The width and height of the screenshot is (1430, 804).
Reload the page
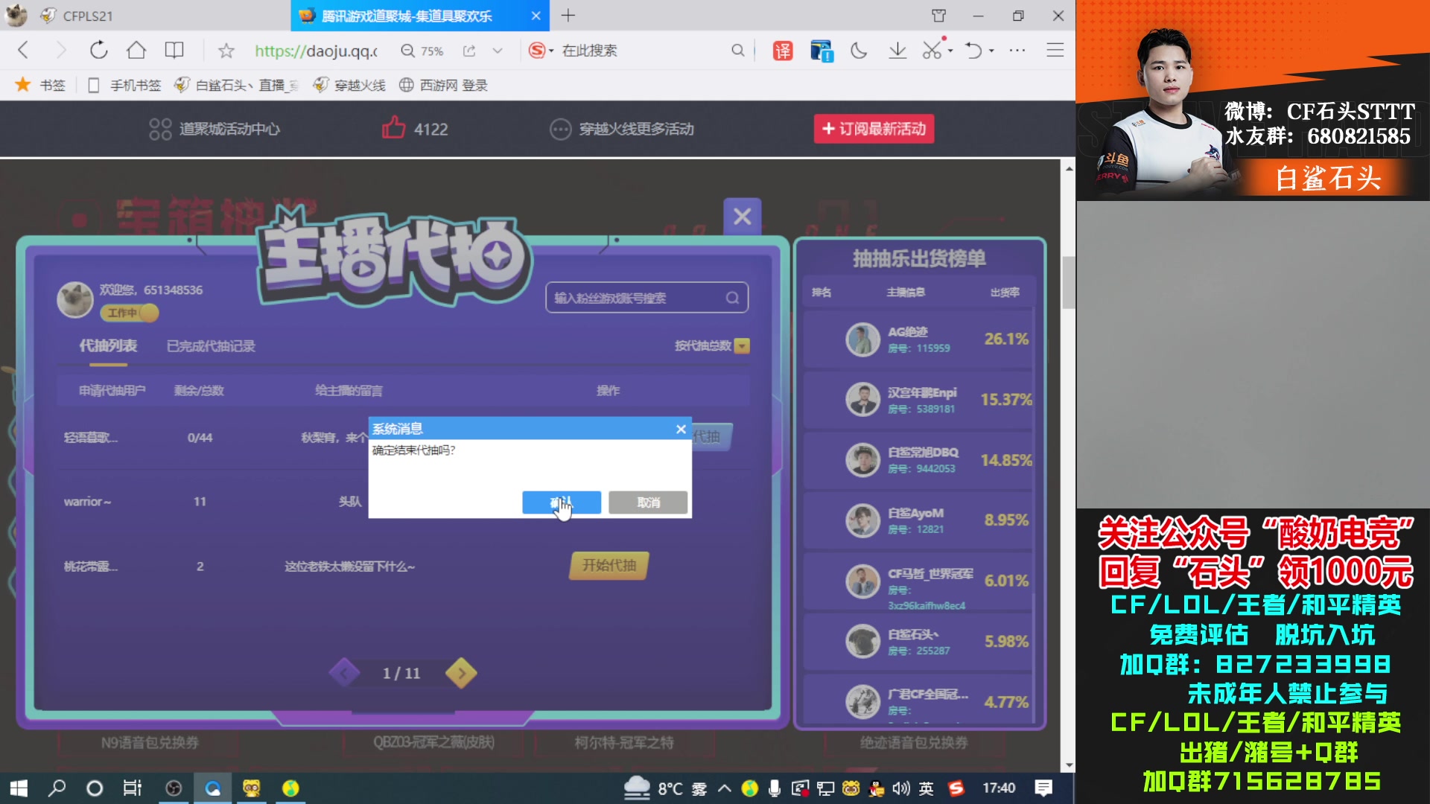99,51
